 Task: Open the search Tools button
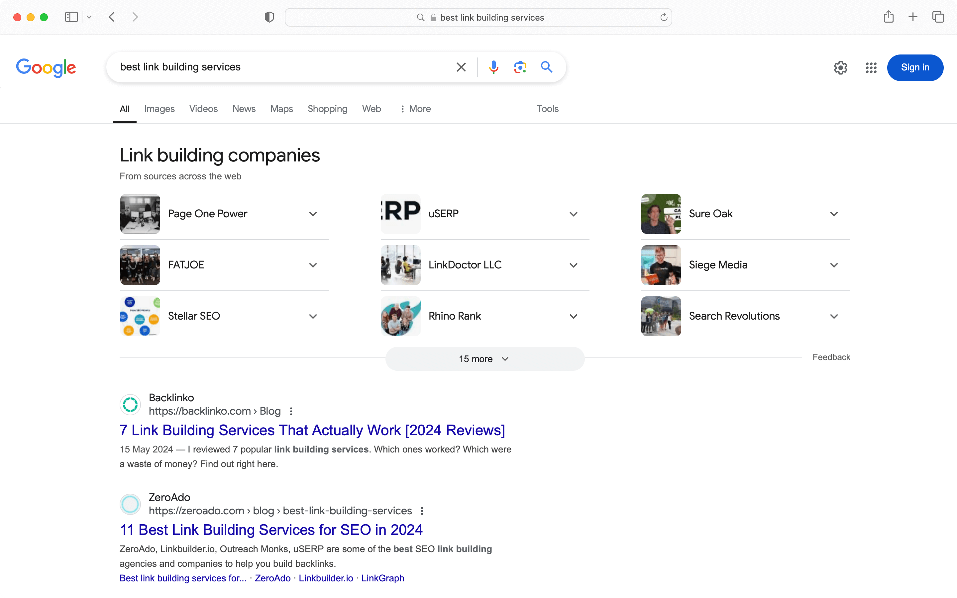click(548, 109)
